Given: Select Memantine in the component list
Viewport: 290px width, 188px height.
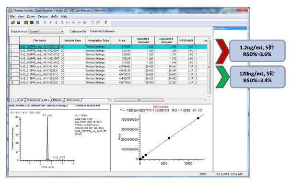Looking at the screenshot, I should (230, 28).
